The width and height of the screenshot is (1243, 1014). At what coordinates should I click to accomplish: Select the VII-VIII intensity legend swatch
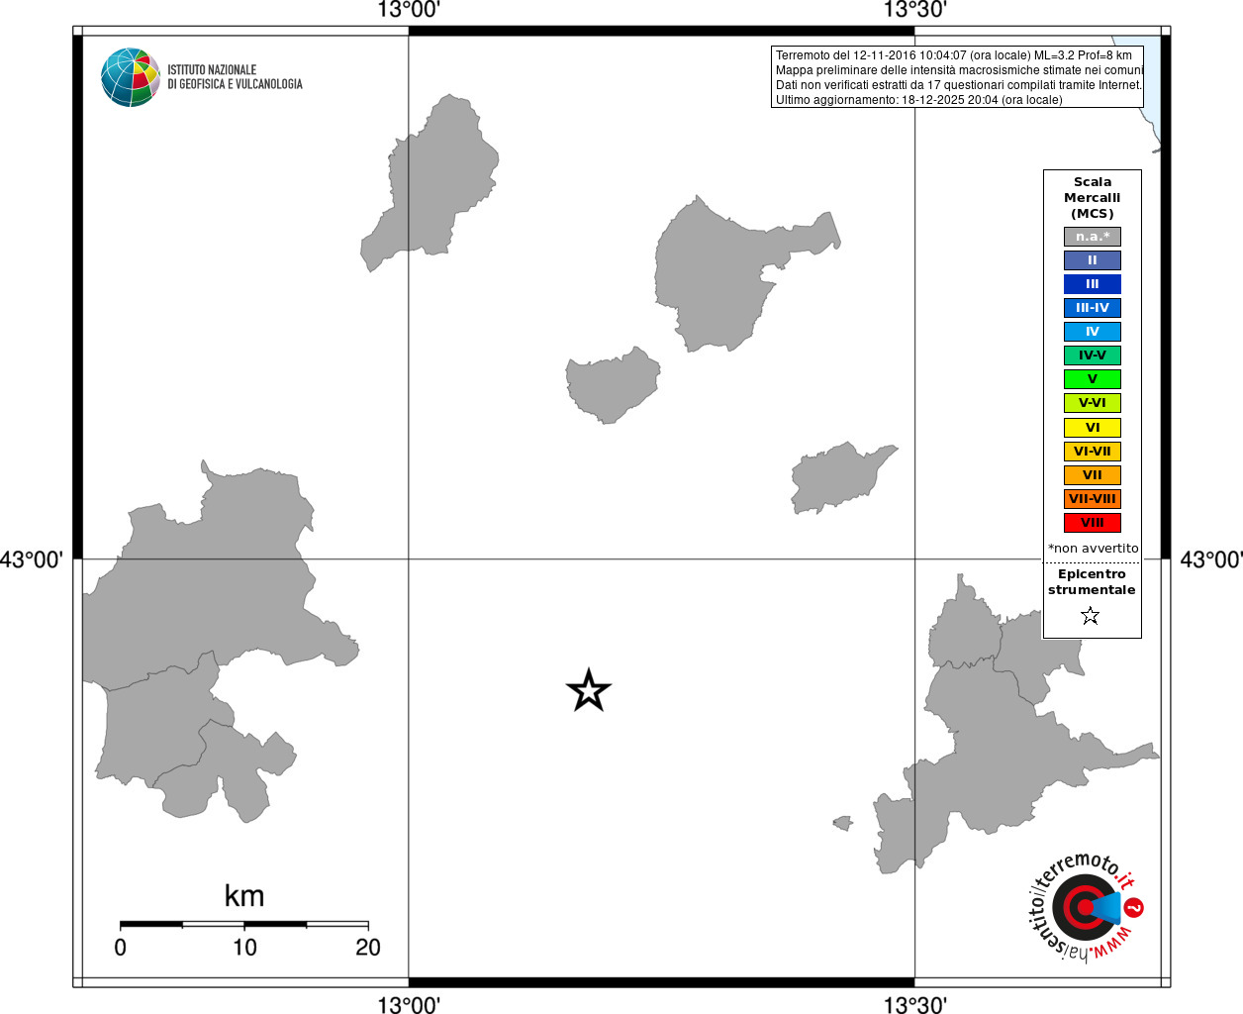pyautogui.click(x=1093, y=499)
